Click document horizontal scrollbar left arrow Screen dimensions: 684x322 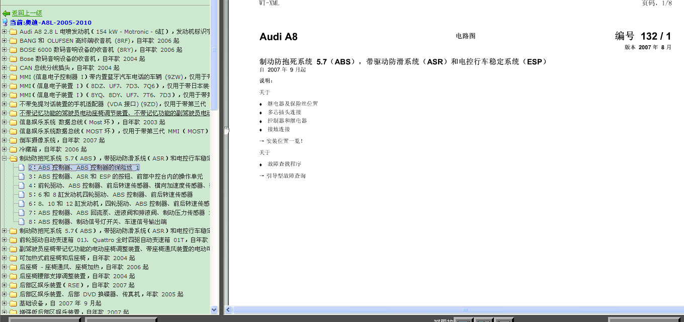[228, 310]
